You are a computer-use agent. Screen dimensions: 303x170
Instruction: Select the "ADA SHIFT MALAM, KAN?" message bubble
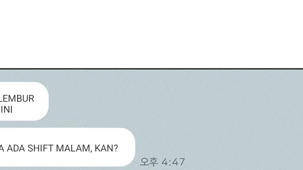click(68, 147)
